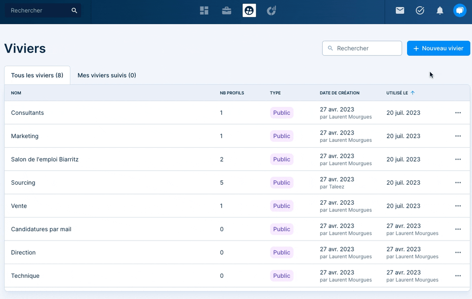472x299 pixels.
Task: Open the dashboard grid icon
Action: click(204, 10)
